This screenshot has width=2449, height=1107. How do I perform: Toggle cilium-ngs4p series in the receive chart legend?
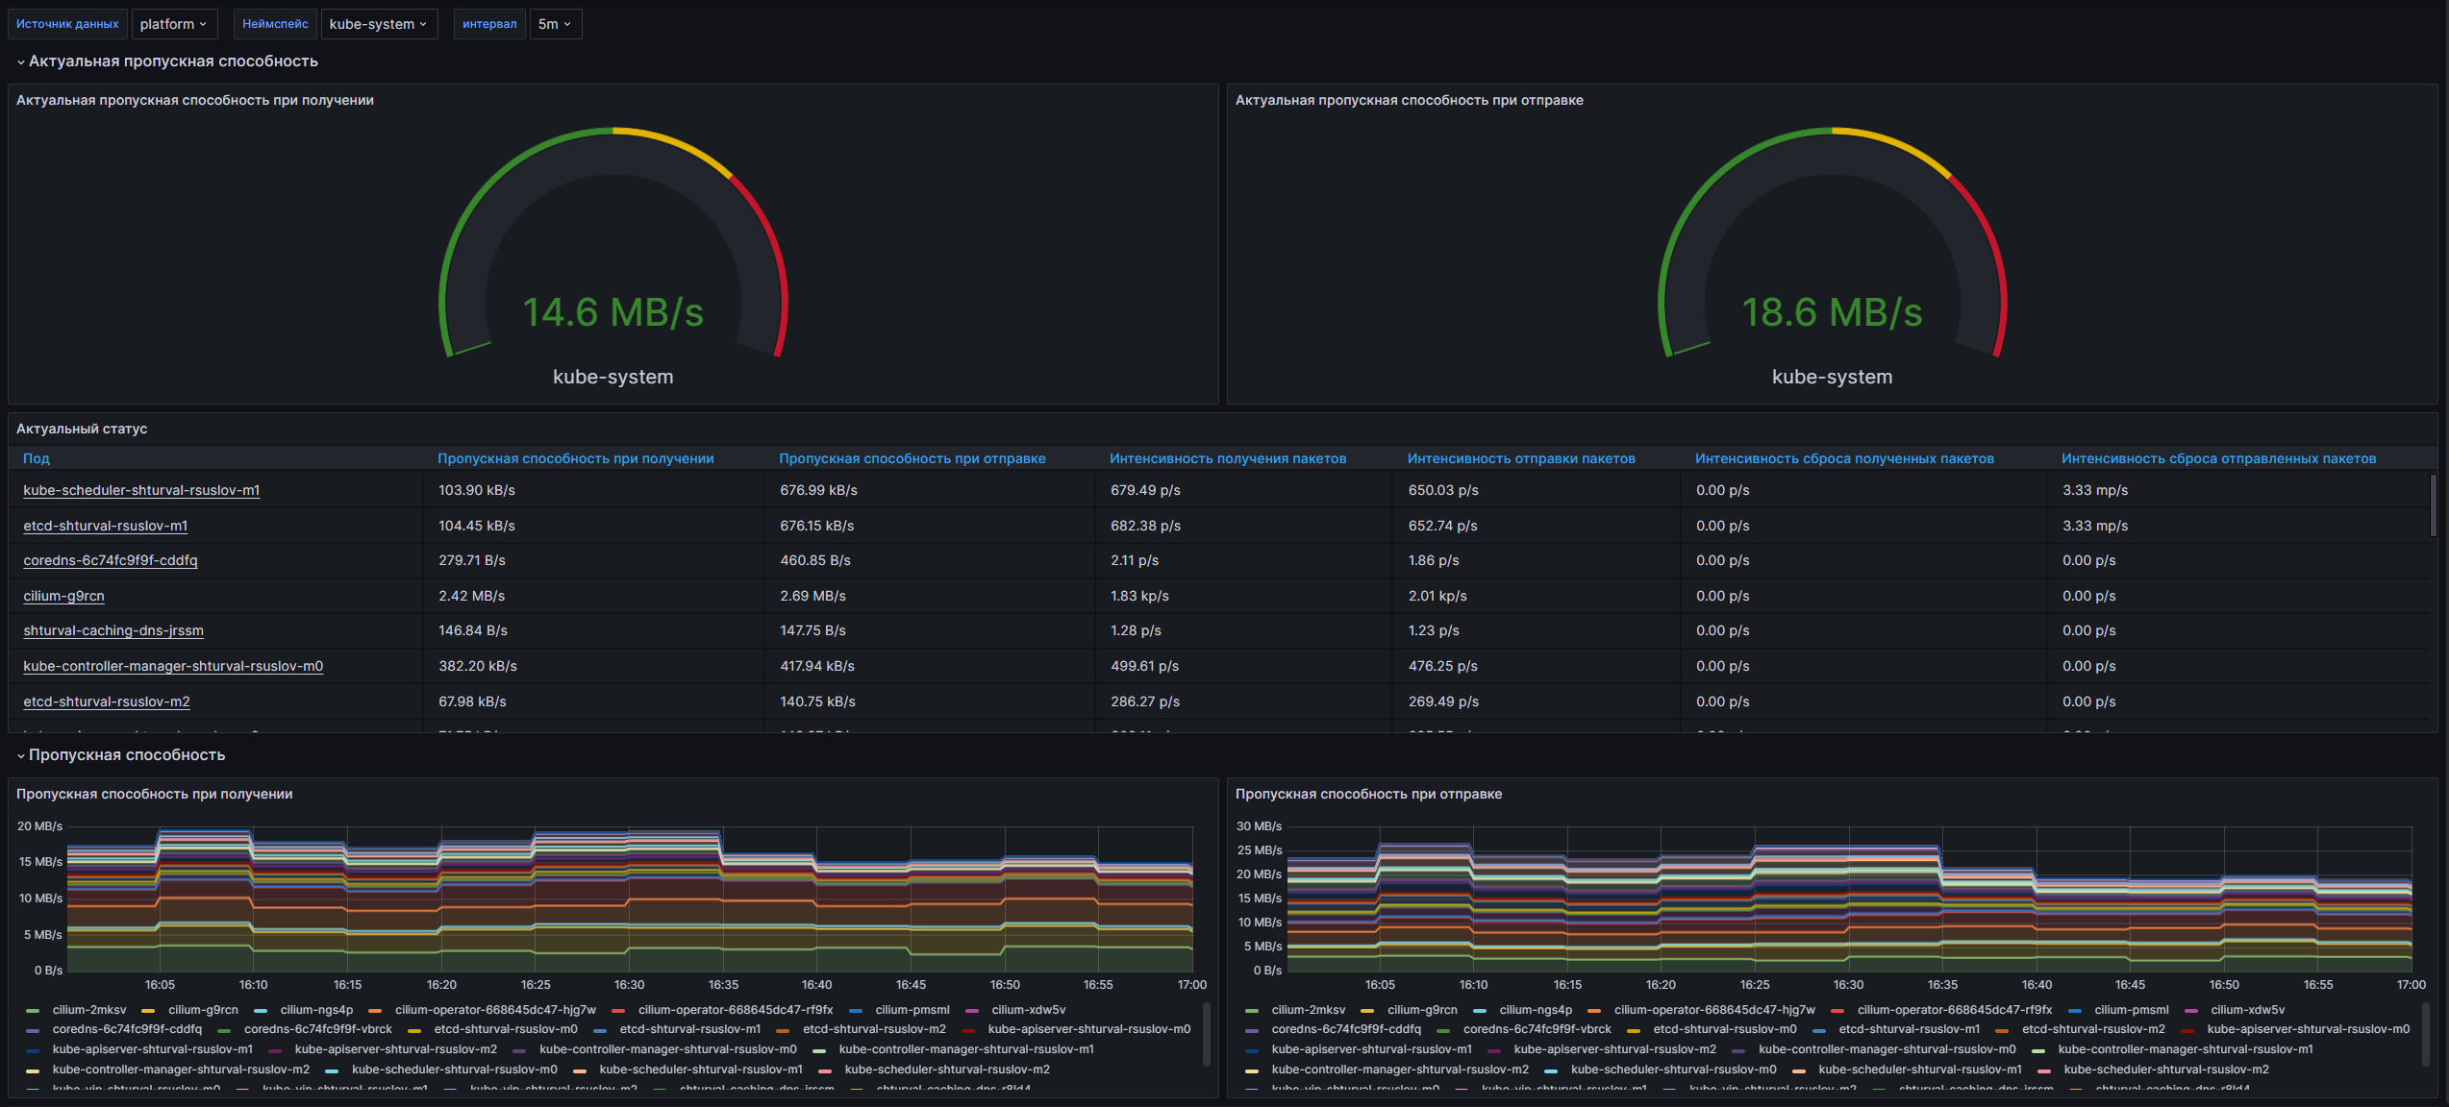pyautogui.click(x=316, y=1010)
